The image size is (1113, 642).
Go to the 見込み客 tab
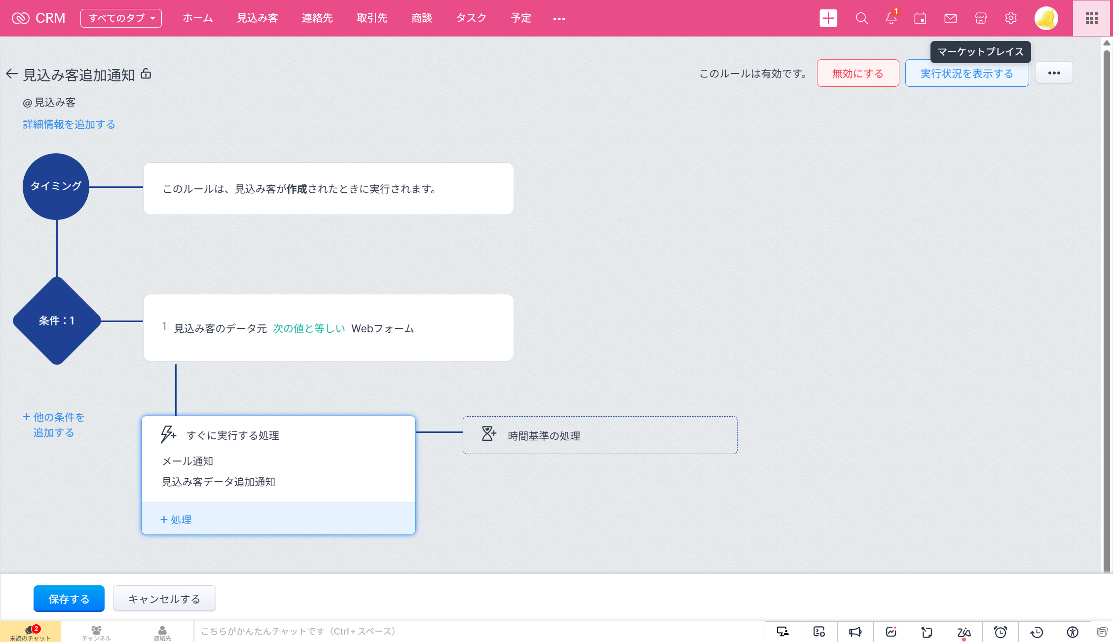pyautogui.click(x=257, y=18)
